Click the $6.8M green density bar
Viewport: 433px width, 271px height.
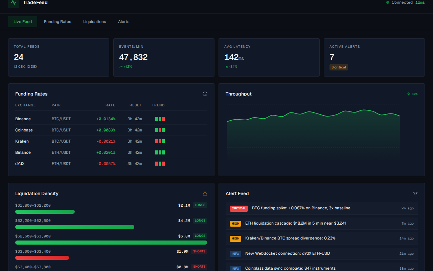tap(111, 242)
